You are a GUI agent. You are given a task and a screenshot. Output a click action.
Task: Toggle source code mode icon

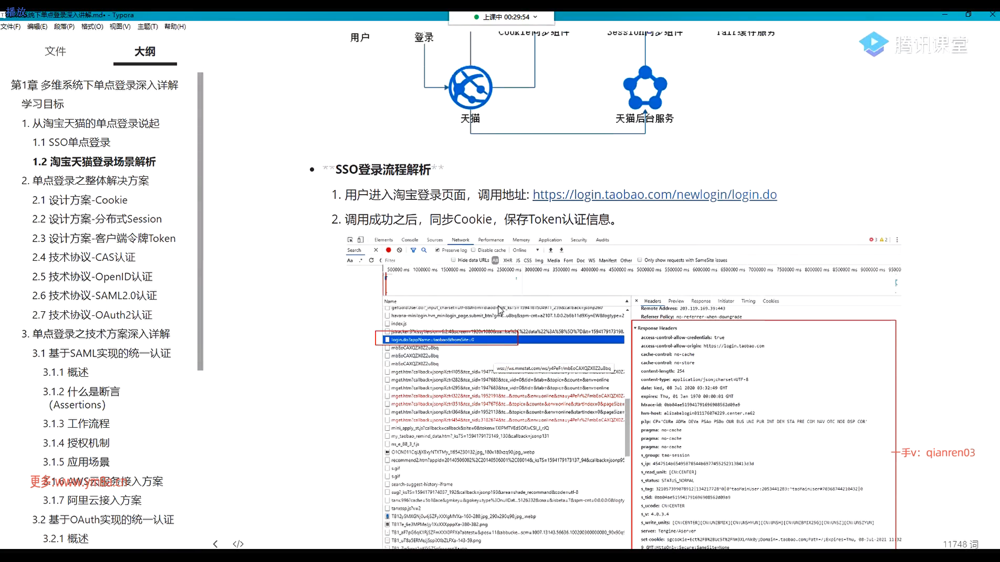point(238,544)
